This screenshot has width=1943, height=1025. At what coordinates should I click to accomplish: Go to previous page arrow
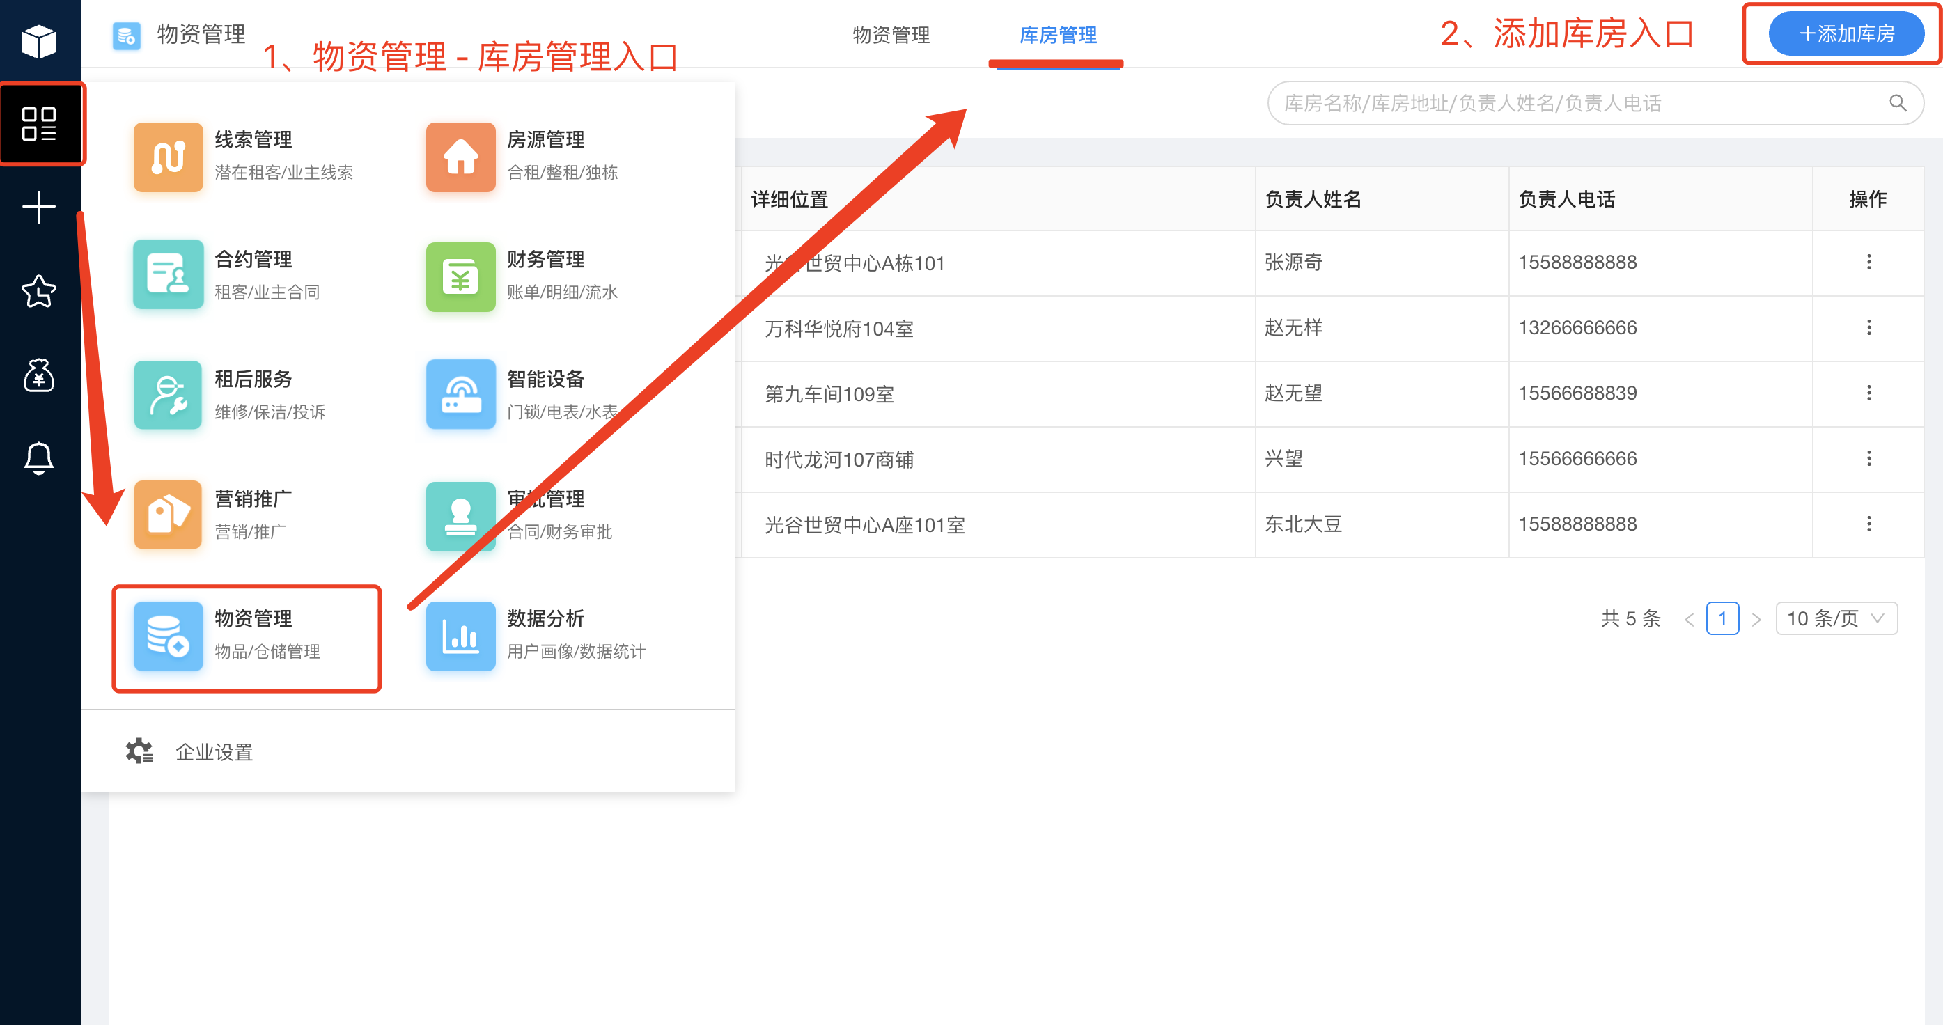pyautogui.click(x=1689, y=619)
